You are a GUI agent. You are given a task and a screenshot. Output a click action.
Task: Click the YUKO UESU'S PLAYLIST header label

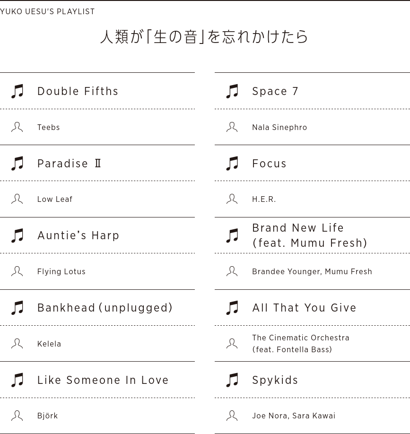click(x=47, y=11)
